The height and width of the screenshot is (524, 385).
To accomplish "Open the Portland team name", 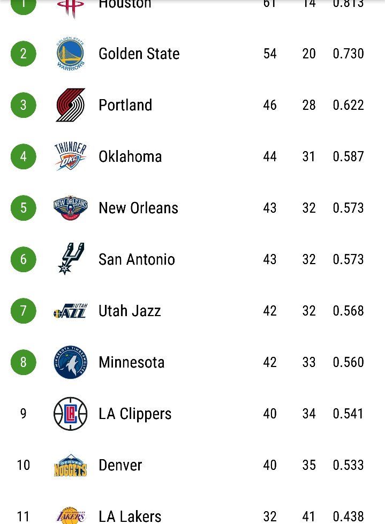I will point(125,105).
